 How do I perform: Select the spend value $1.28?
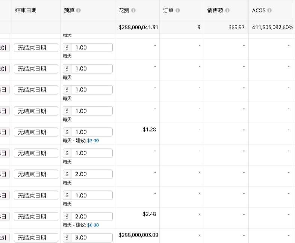pyautogui.click(x=150, y=130)
